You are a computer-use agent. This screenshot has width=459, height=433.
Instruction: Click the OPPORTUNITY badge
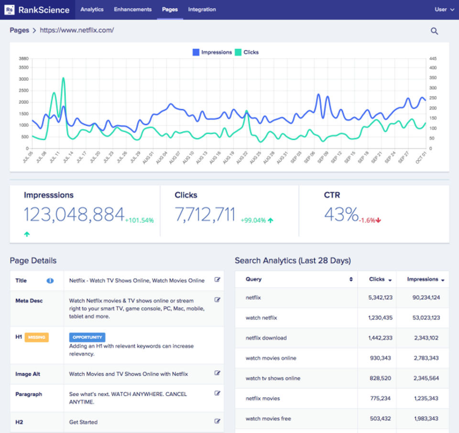(x=87, y=337)
